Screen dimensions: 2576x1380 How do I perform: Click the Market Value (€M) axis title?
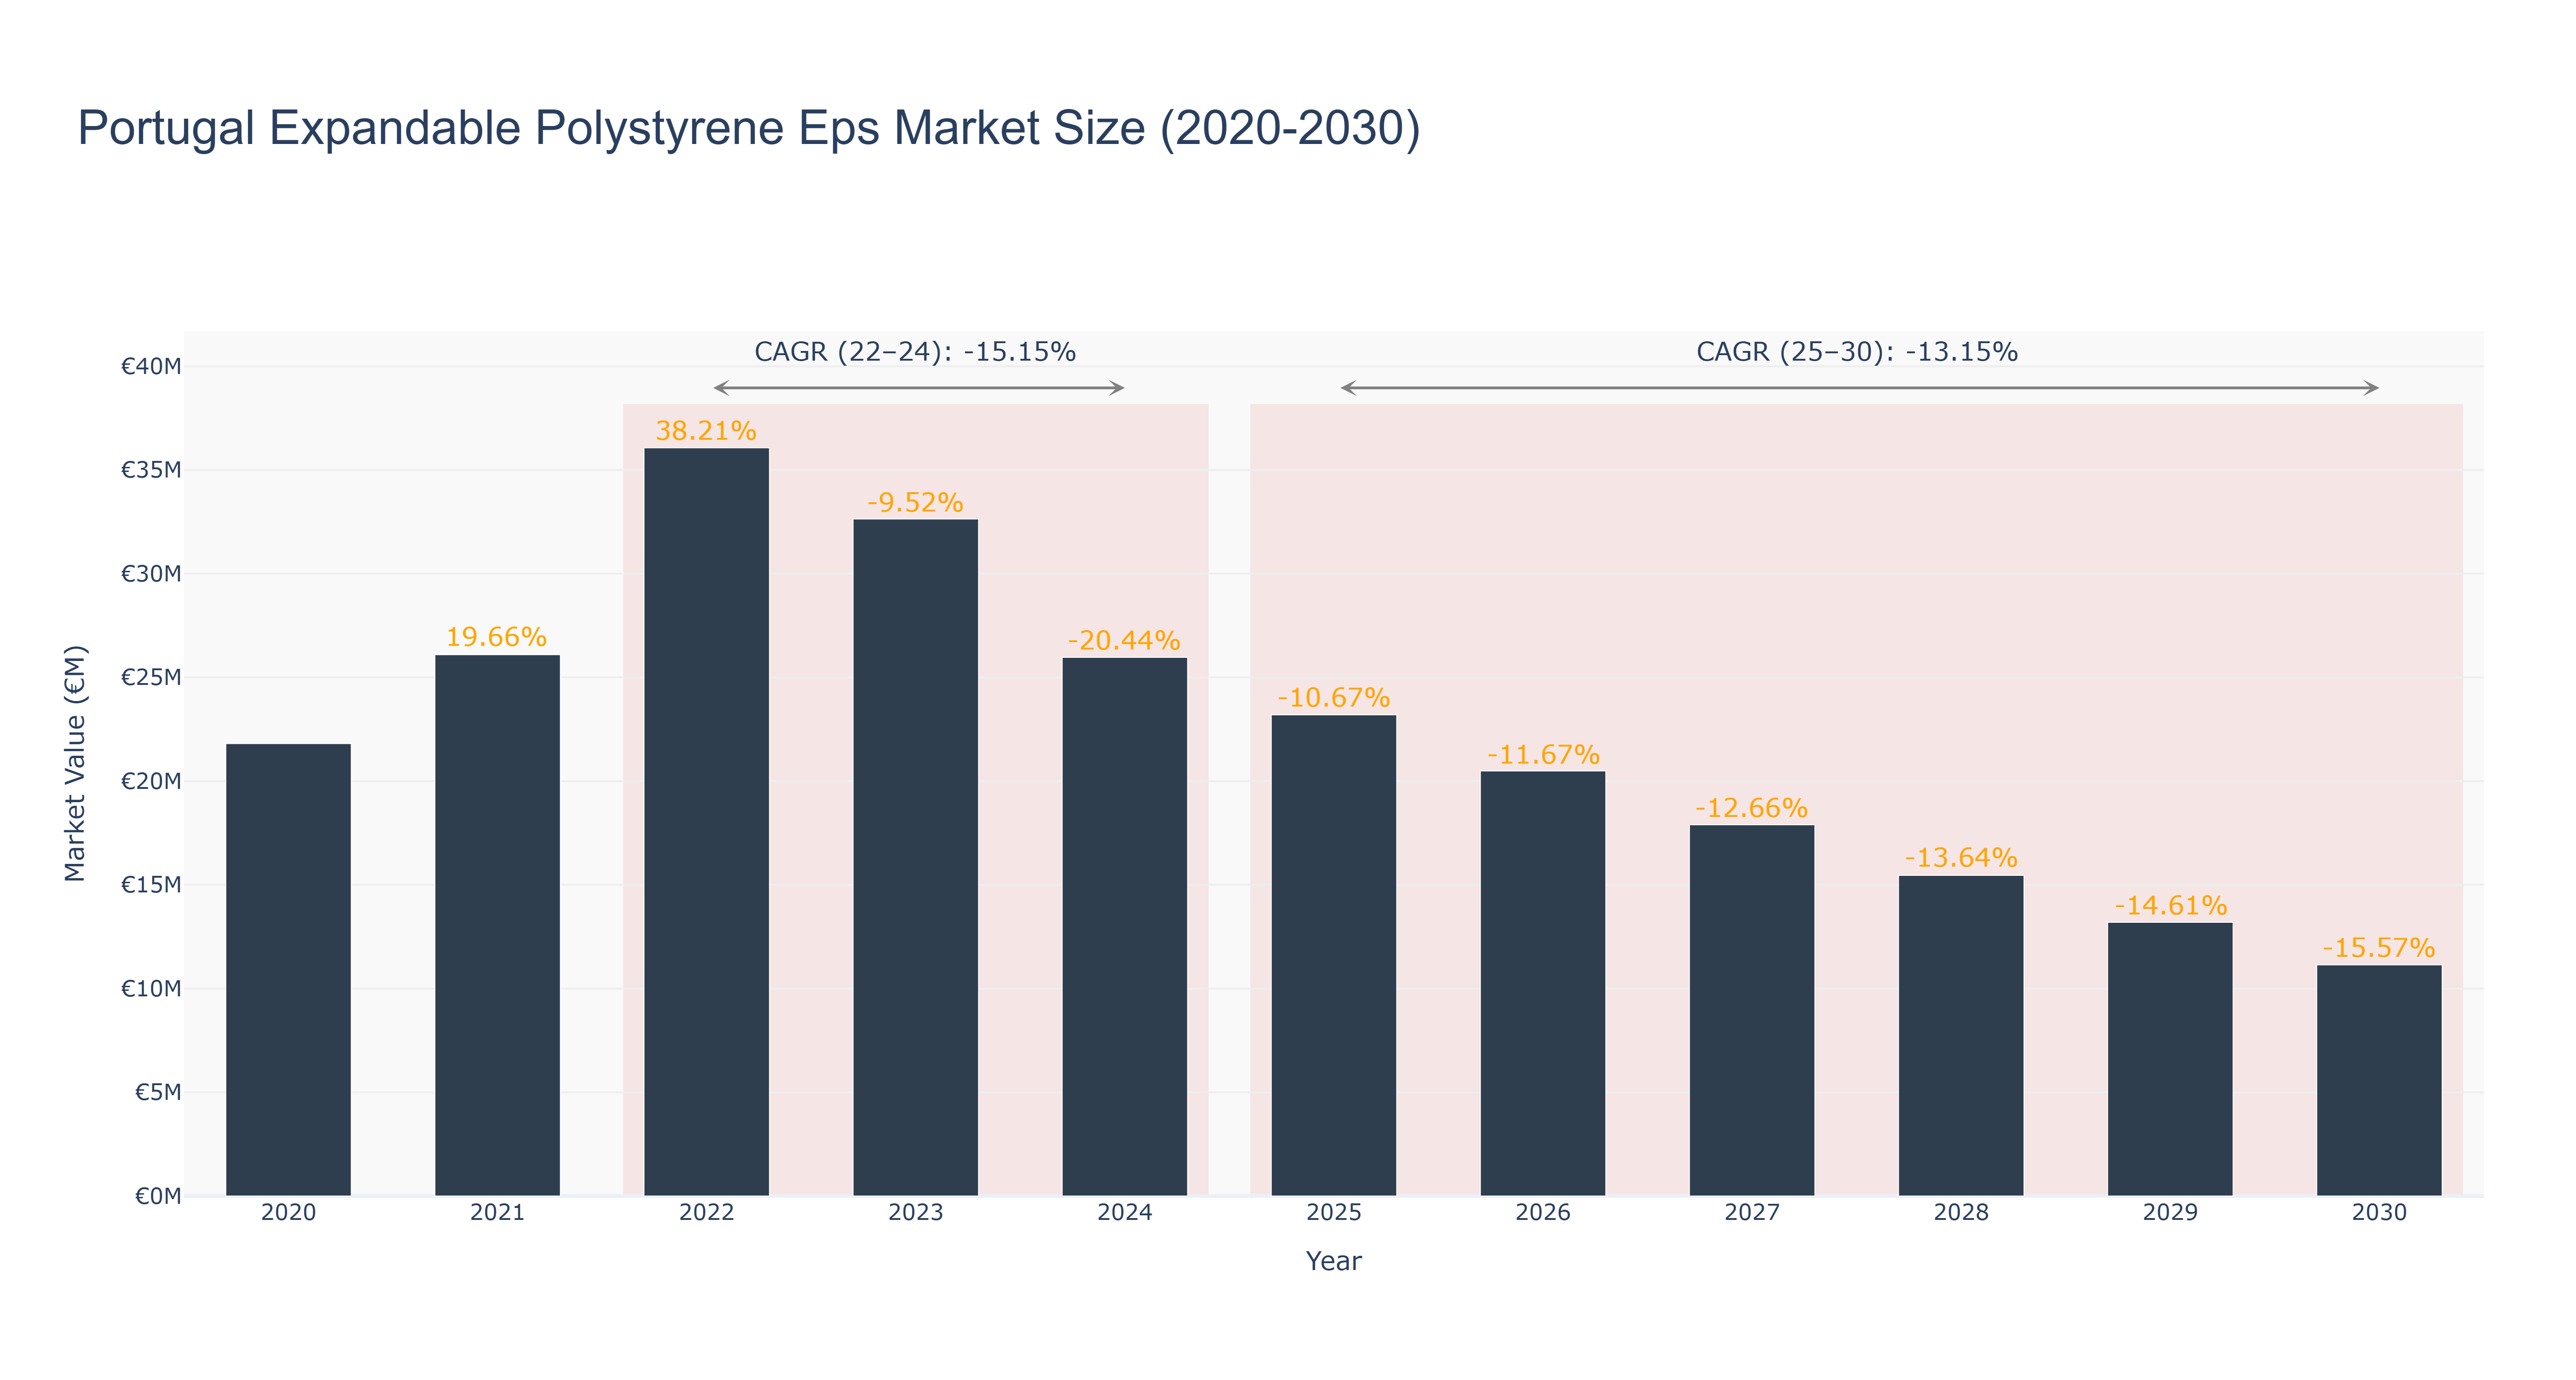[x=75, y=764]
